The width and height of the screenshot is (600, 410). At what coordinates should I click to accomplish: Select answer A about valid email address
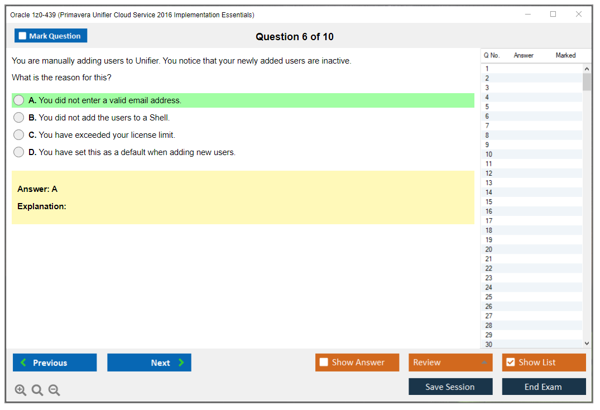19,100
